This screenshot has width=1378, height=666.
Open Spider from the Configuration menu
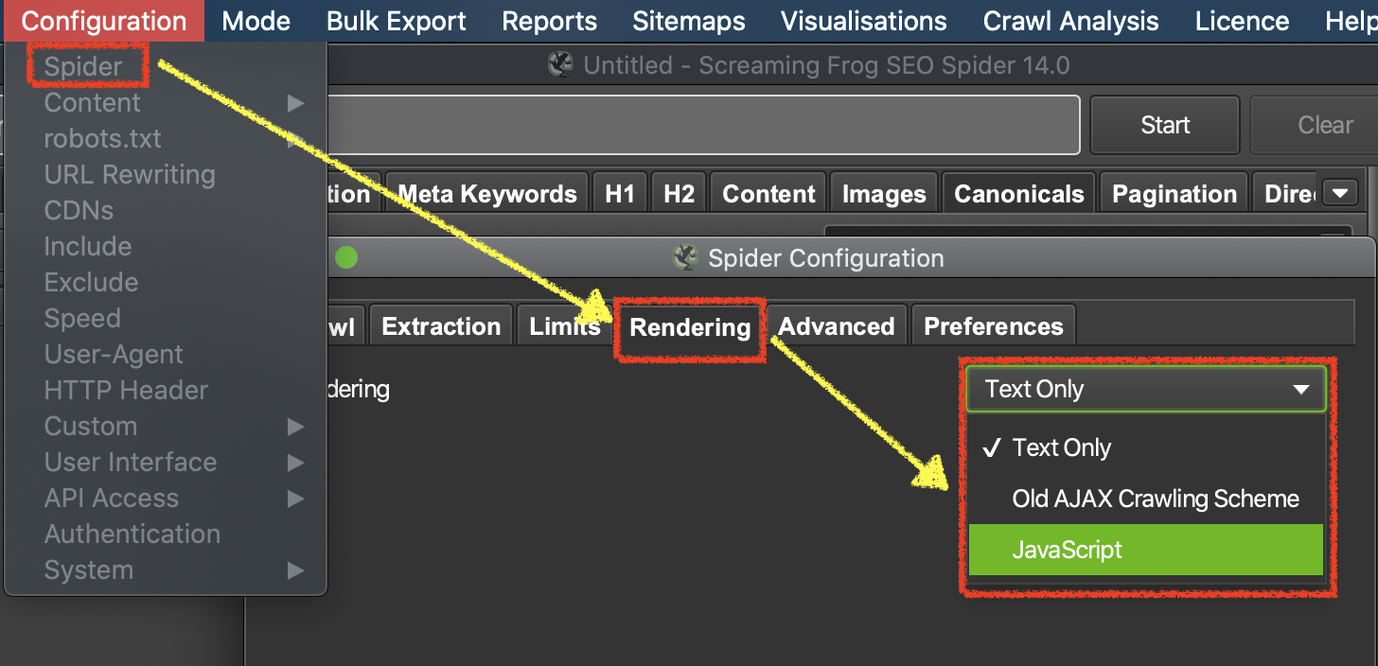(83, 66)
